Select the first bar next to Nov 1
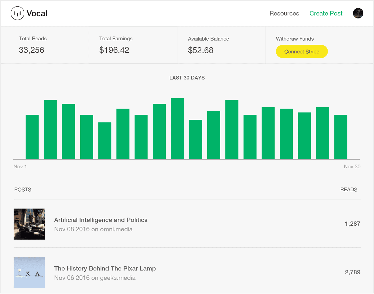Image resolution: width=374 pixels, height=294 pixels. click(x=32, y=137)
